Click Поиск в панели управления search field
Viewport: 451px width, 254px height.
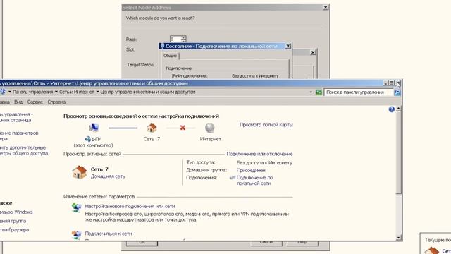pos(359,92)
